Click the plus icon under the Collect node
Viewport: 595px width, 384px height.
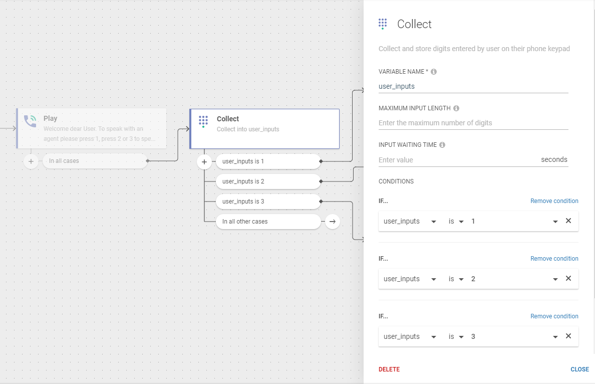pos(204,162)
